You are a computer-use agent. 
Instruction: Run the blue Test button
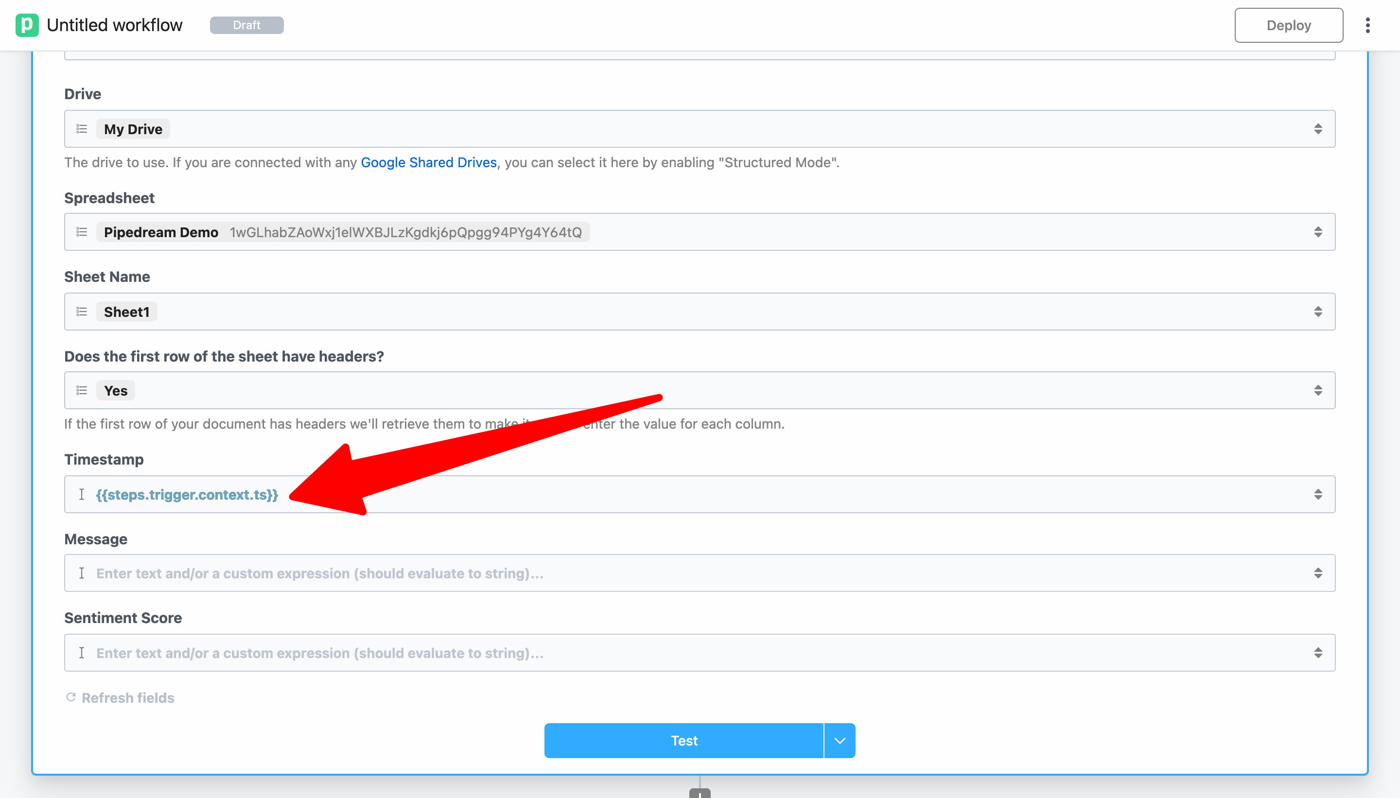click(683, 741)
